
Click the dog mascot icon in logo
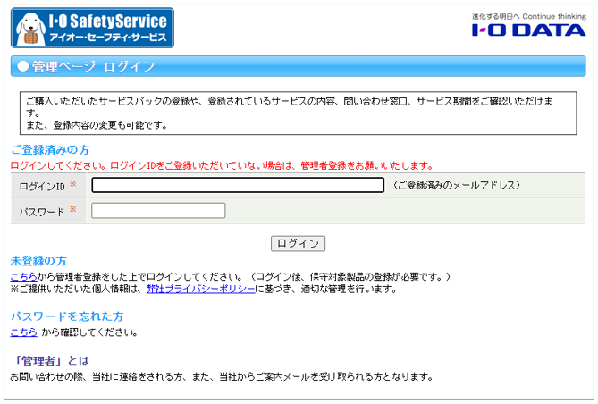pos(33,29)
